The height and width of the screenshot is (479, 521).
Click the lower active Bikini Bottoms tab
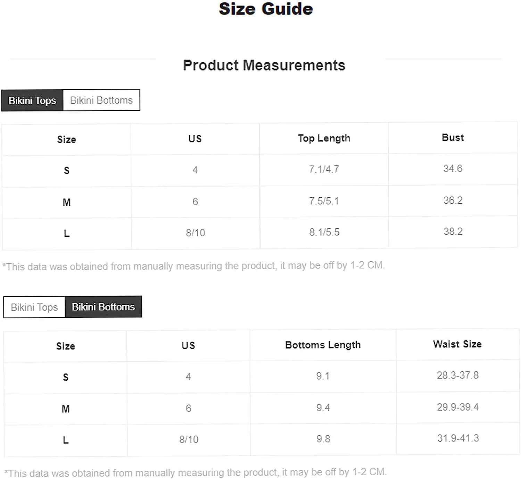(x=104, y=307)
